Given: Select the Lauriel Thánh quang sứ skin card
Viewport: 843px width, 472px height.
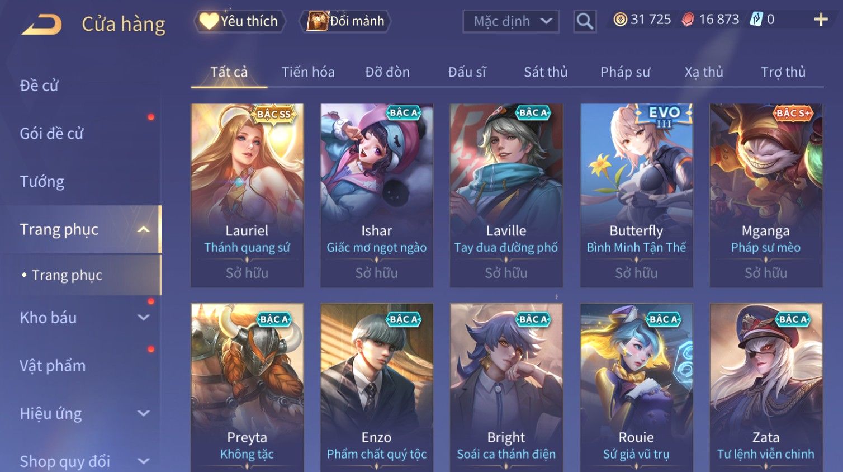Looking at the screenshot, I should click(247, 195).
